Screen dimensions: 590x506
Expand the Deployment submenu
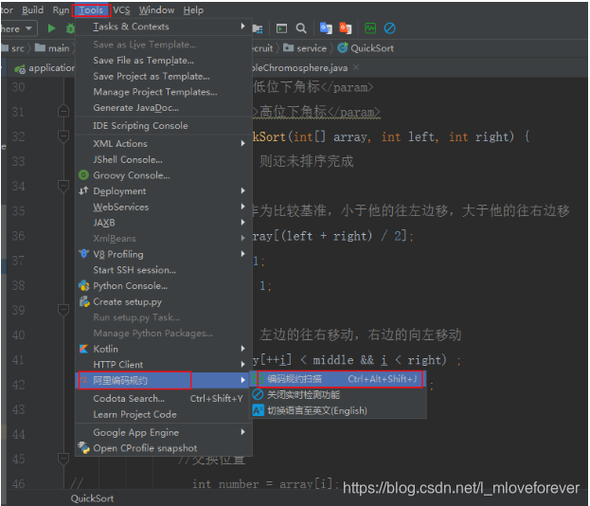tap(164, 190)
